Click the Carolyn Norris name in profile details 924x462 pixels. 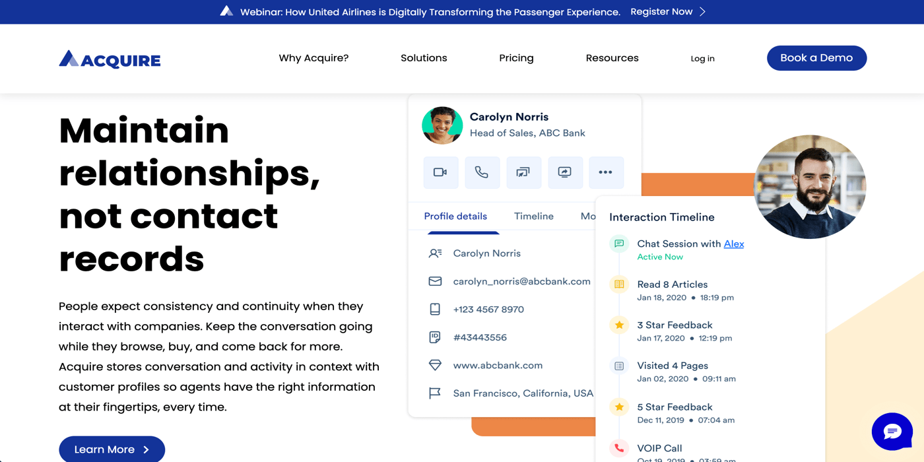pos(486,253)
